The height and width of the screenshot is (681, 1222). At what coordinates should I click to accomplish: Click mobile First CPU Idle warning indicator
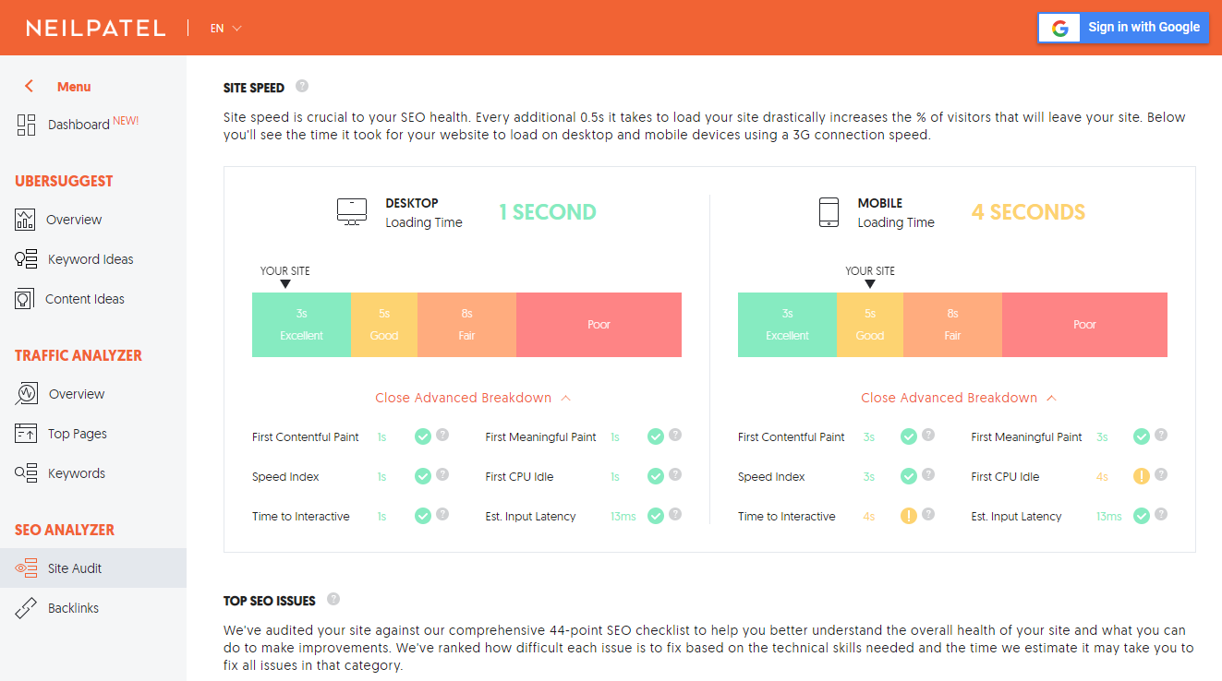pos(1142,476)
